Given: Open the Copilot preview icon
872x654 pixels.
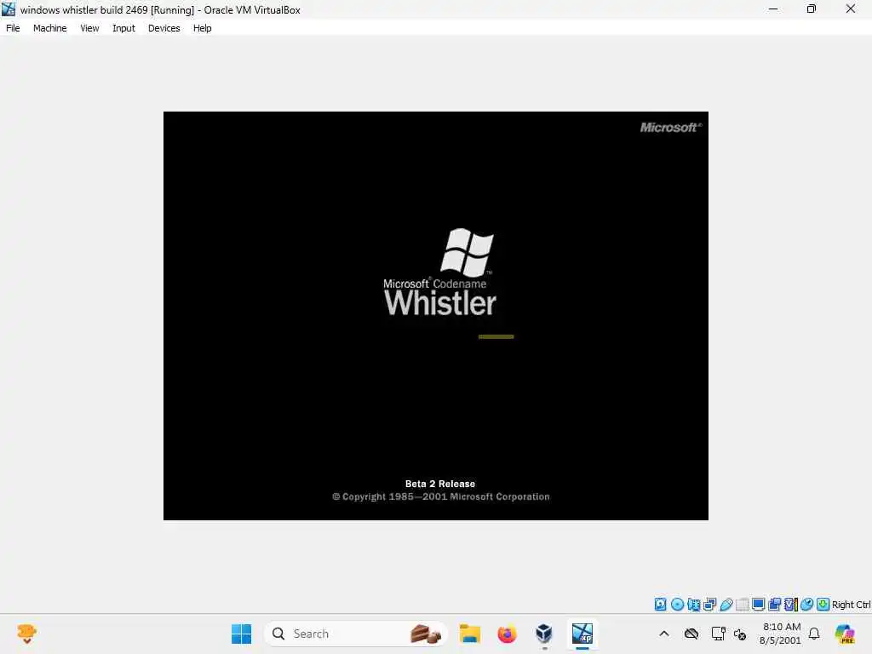Looking at the screenshot, I should (844, 634).
